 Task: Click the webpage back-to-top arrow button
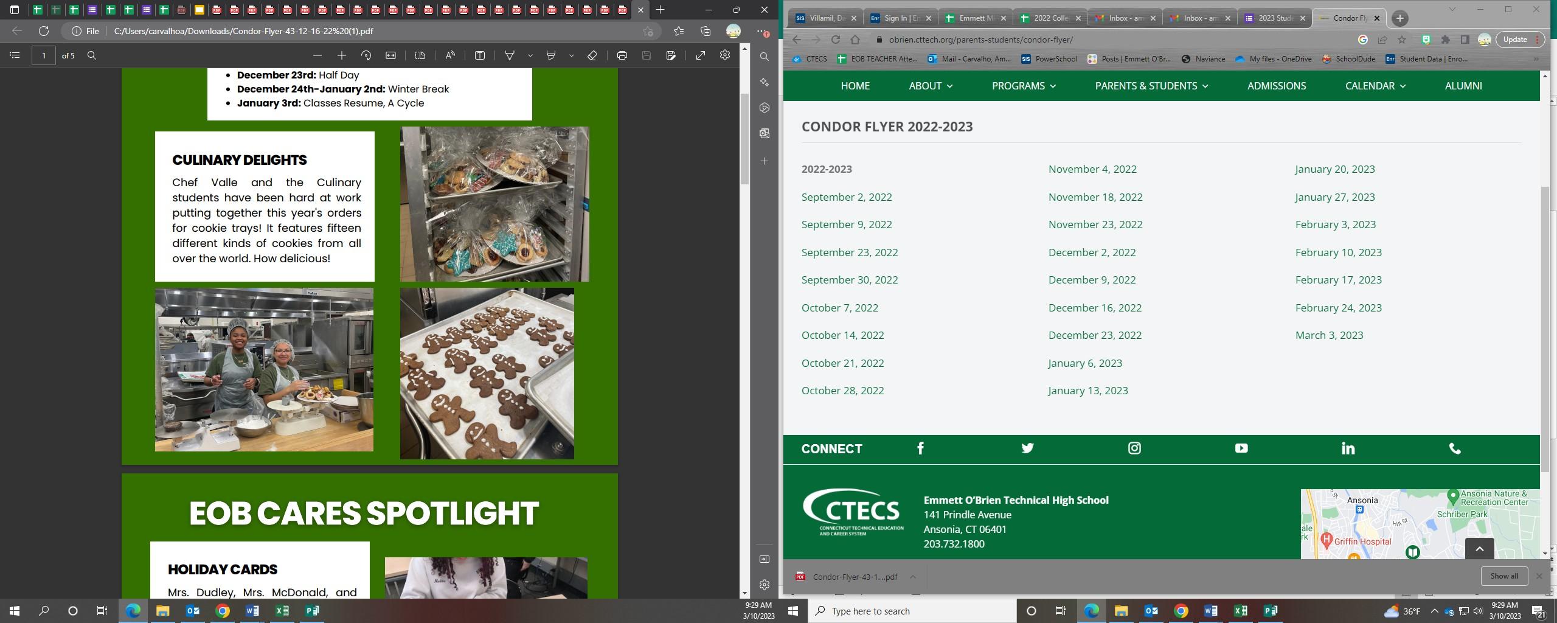pos(1480,548)
